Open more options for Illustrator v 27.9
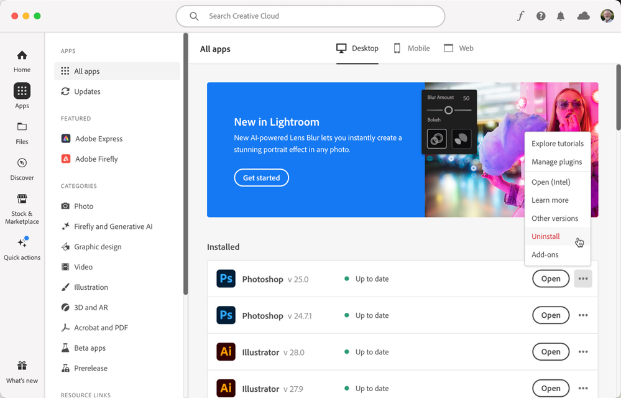621x398 pixels. pyautogui.click(x=583, y=388)
